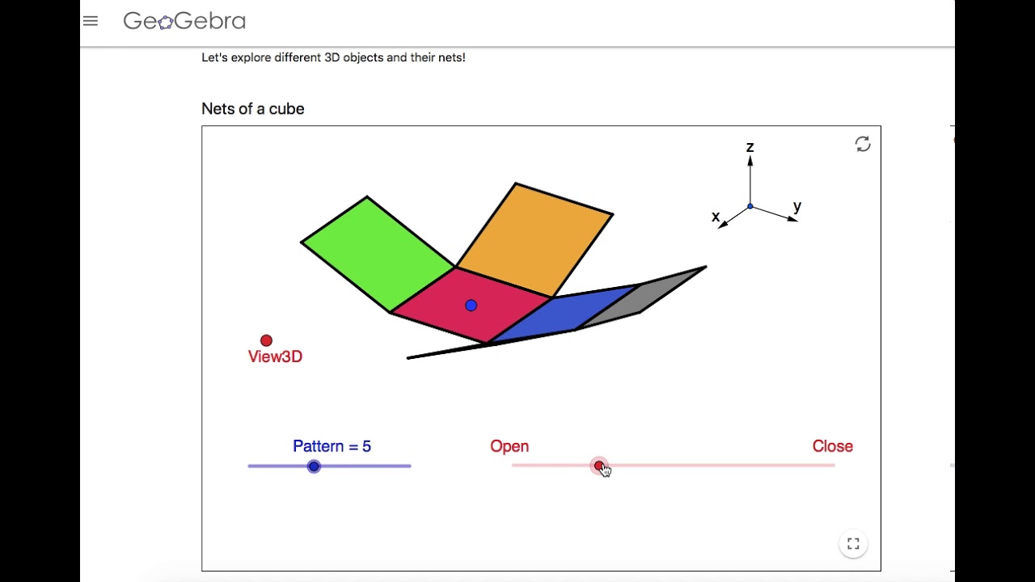
Task: Click the z axis label
Action: tap(750, 147)
